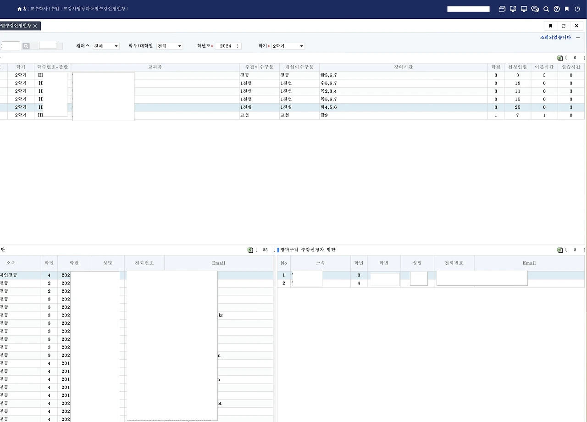Screen dimensions: 587x422
Task: Click the 학점 column header
Action: (496, 67)
